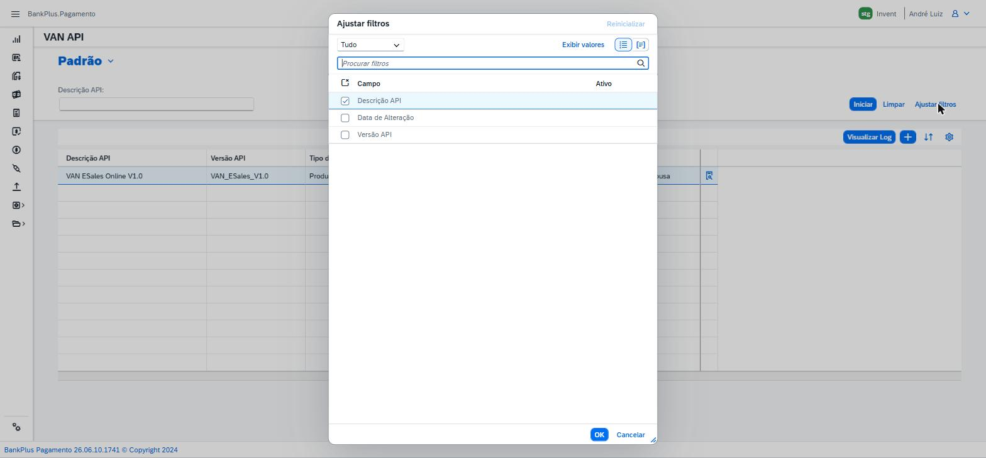The width and height of the screenshot is (986, 458).
Task: Open the connector plug sidebar icon
Action: click(16, 168)
